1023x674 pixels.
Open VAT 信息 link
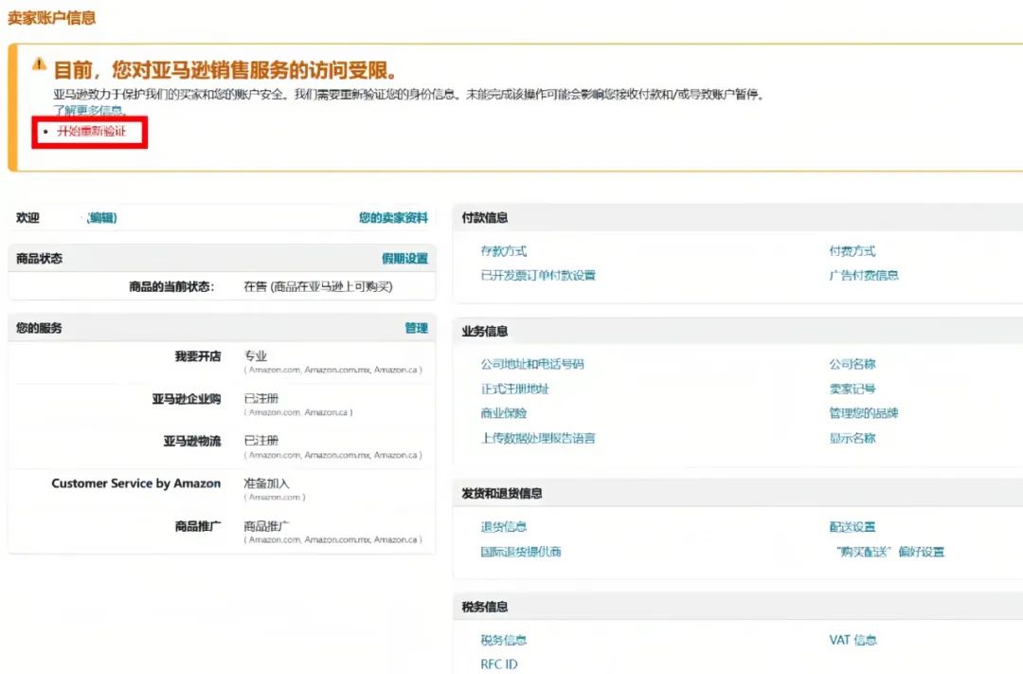pyautogui.click(x=852, y=640)
